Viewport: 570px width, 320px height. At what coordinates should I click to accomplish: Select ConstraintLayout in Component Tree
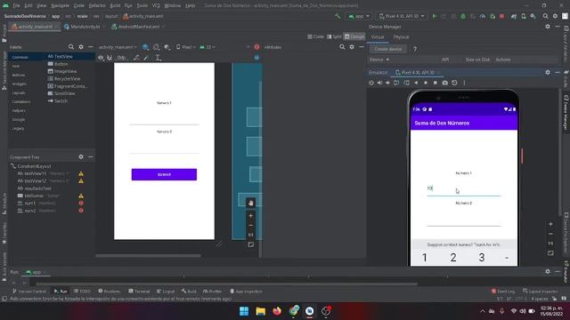click(34, 166)
